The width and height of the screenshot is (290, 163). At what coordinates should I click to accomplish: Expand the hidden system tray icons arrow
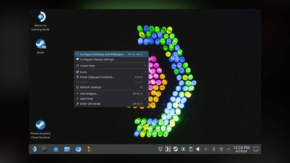228,149
